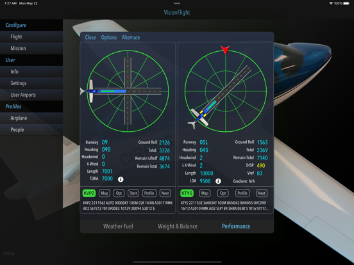
Task: Tap the Length 10000 value
Action: 206,173
